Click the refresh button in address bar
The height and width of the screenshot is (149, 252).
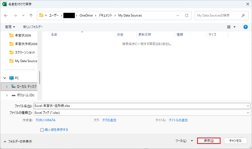point(187,15)
